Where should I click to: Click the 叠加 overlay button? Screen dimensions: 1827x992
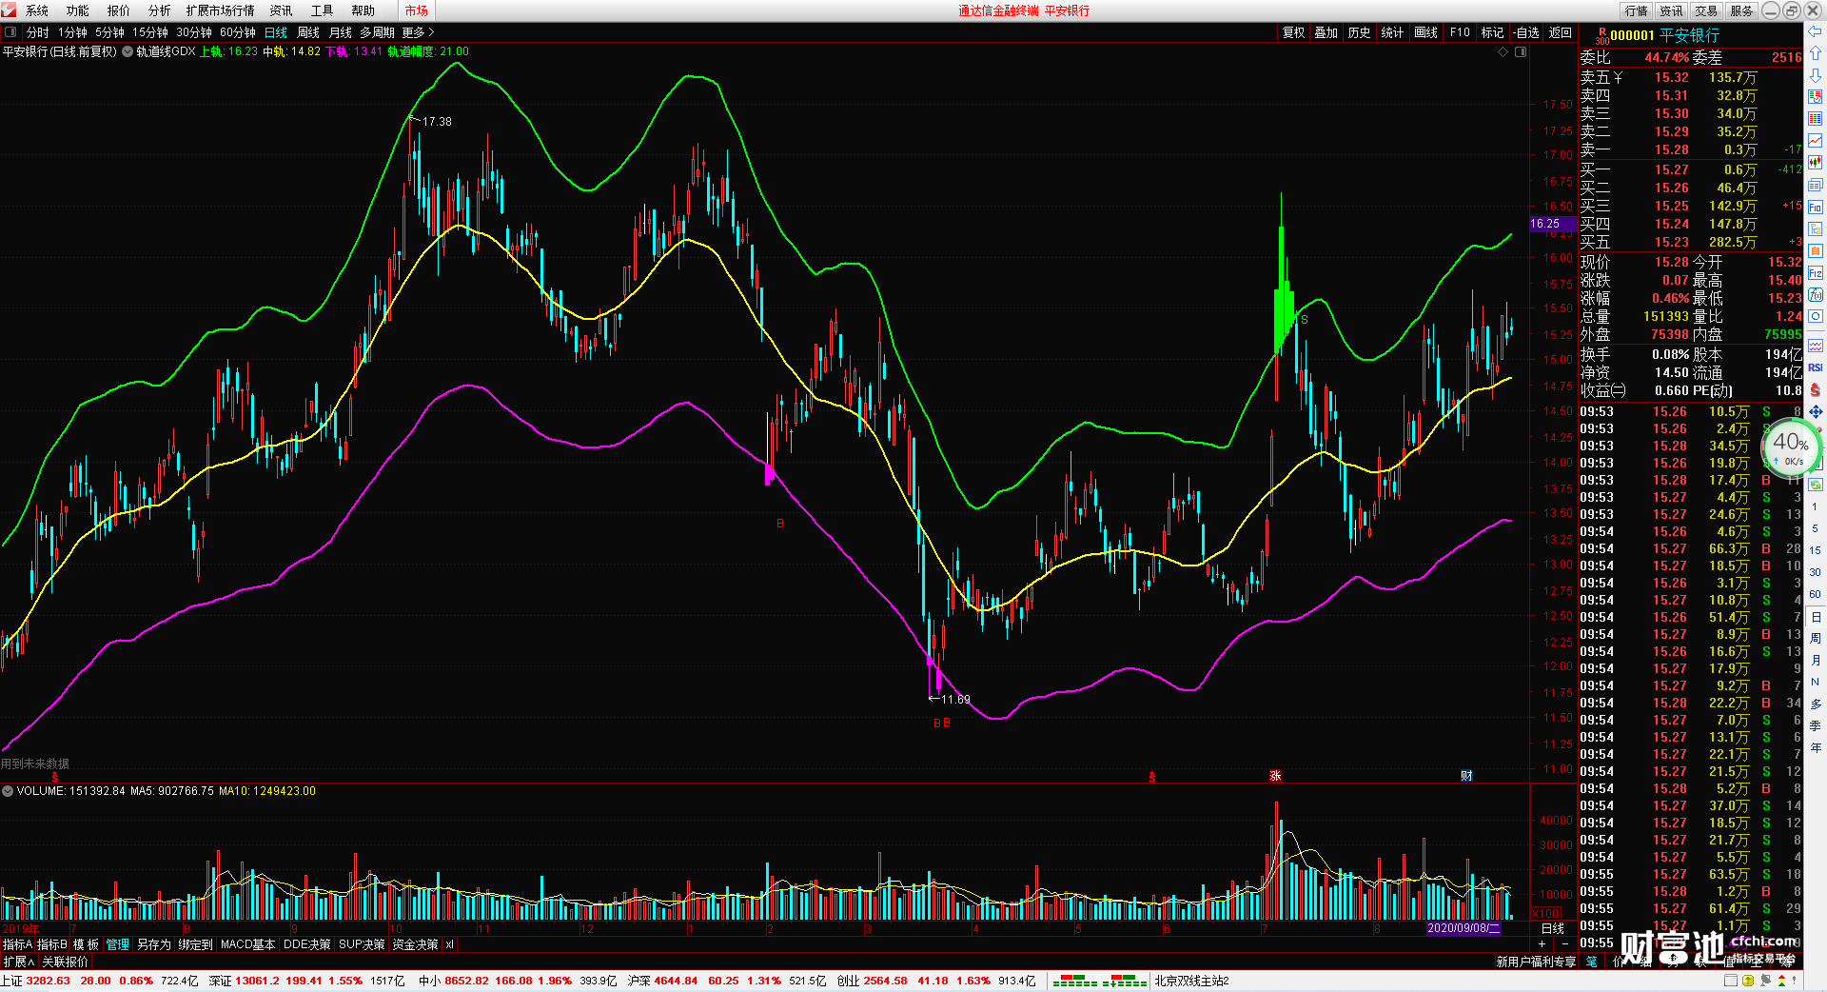(1326, 32)
